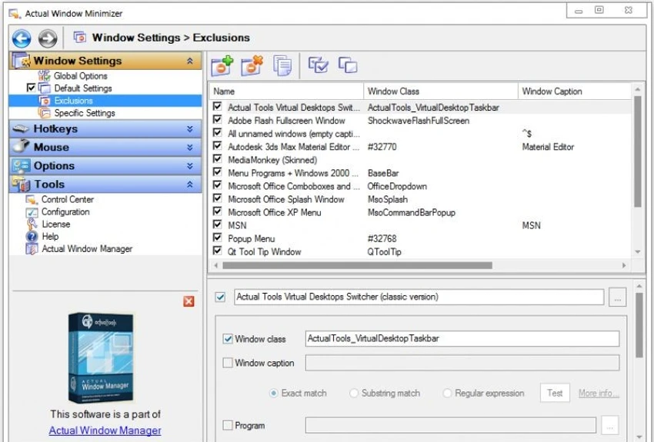Click the Window class text field
The width and height of the screenshot is (654, 442).
click(x=462, y=339)
